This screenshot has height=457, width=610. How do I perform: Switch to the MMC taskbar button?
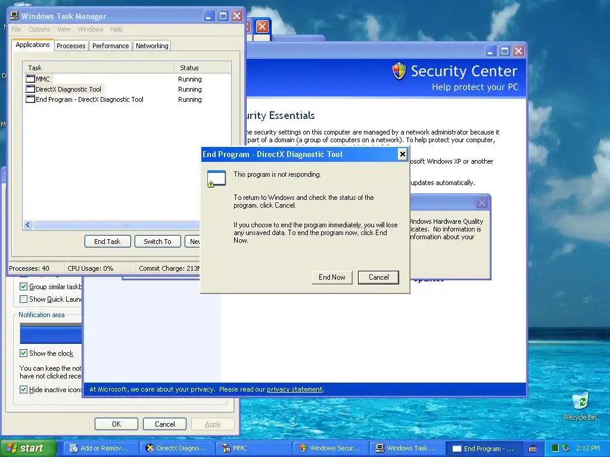point(254,448)
